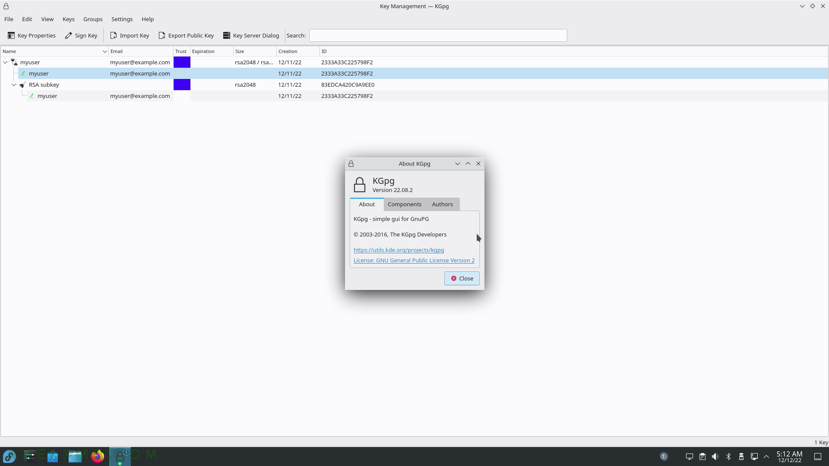The height and width of the screenshot is (466, 829).
Task: Expand hidden system tray icons
Action: coord(766,457)
